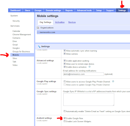Open Talk service settings
130x126 pixels.
tap(14, 62)
